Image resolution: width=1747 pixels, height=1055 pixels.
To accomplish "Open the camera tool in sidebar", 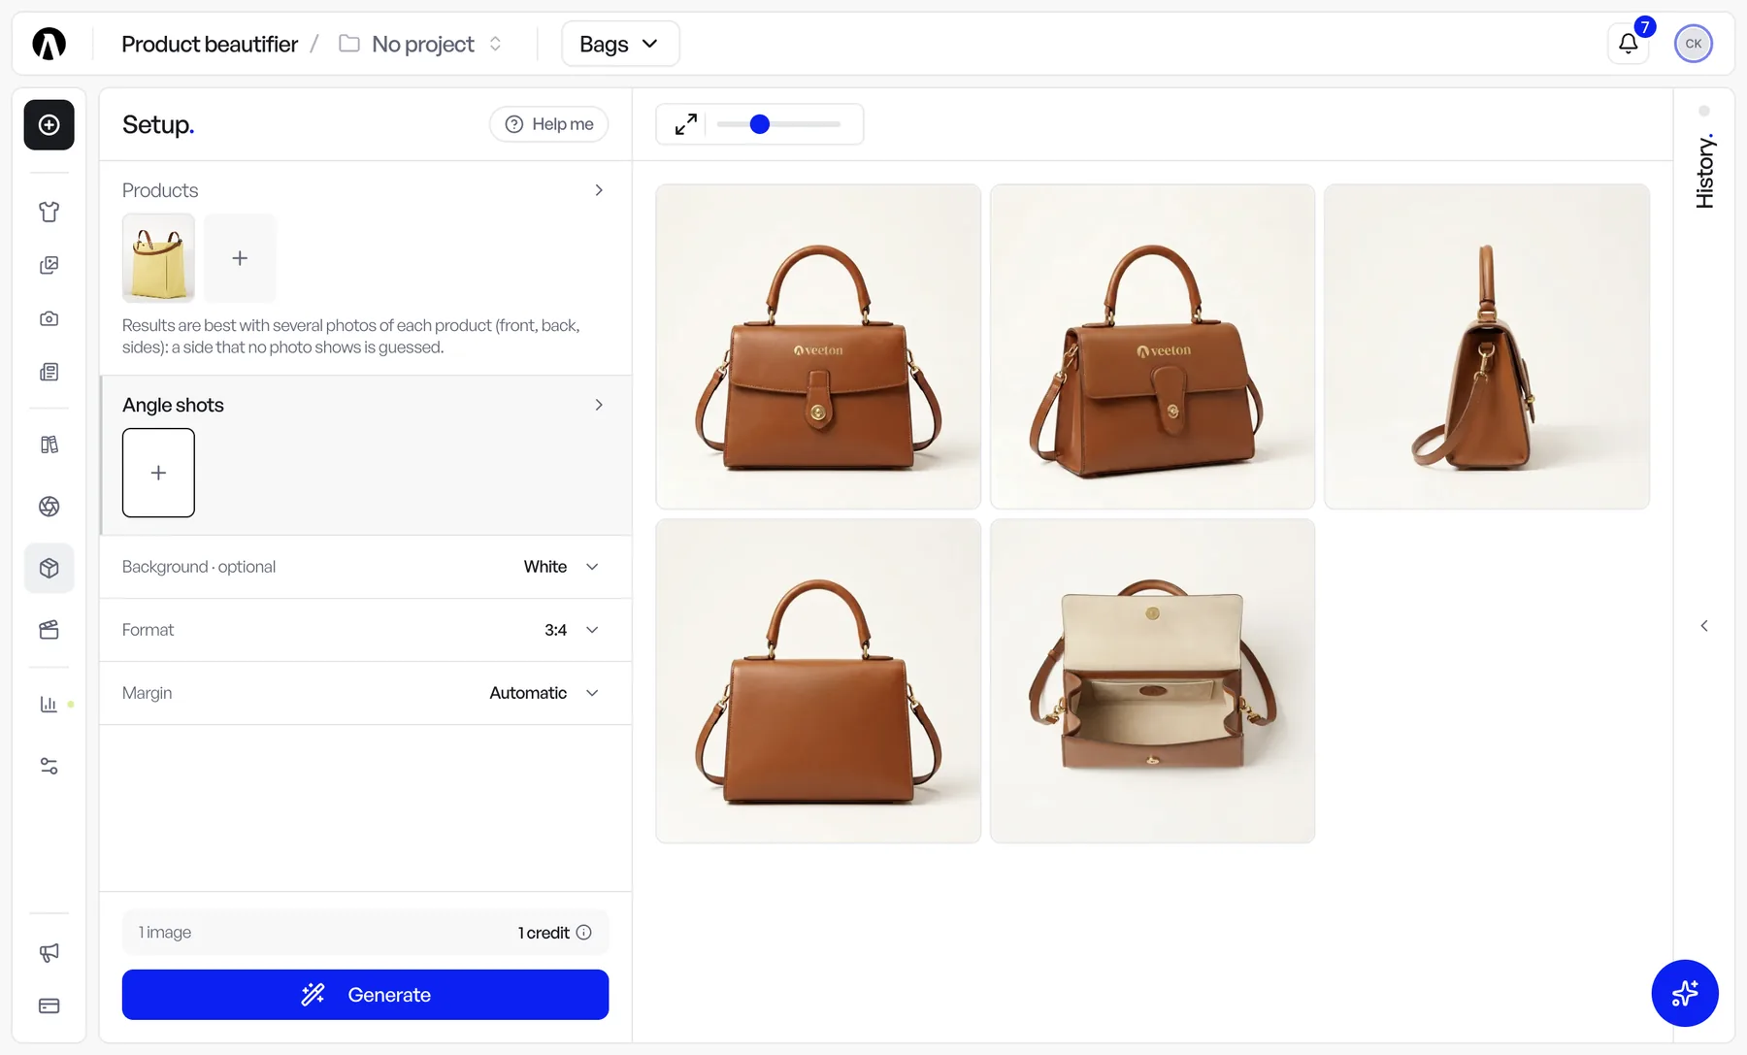I will coord(49,318).
